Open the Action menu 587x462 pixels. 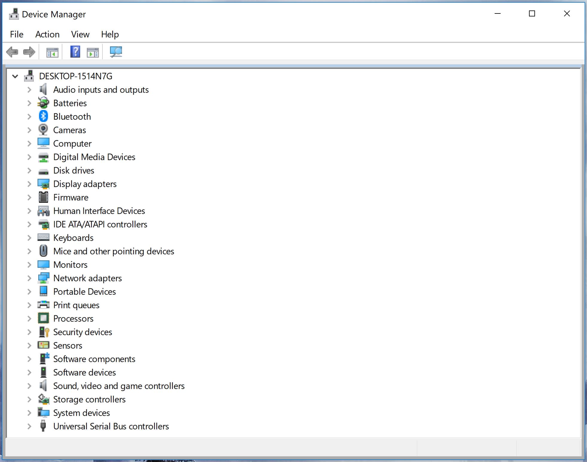(47, 34)
